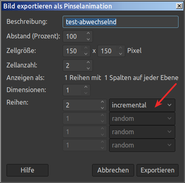
Task: Focus the Beschreibung text field
Action: point(120,22)
